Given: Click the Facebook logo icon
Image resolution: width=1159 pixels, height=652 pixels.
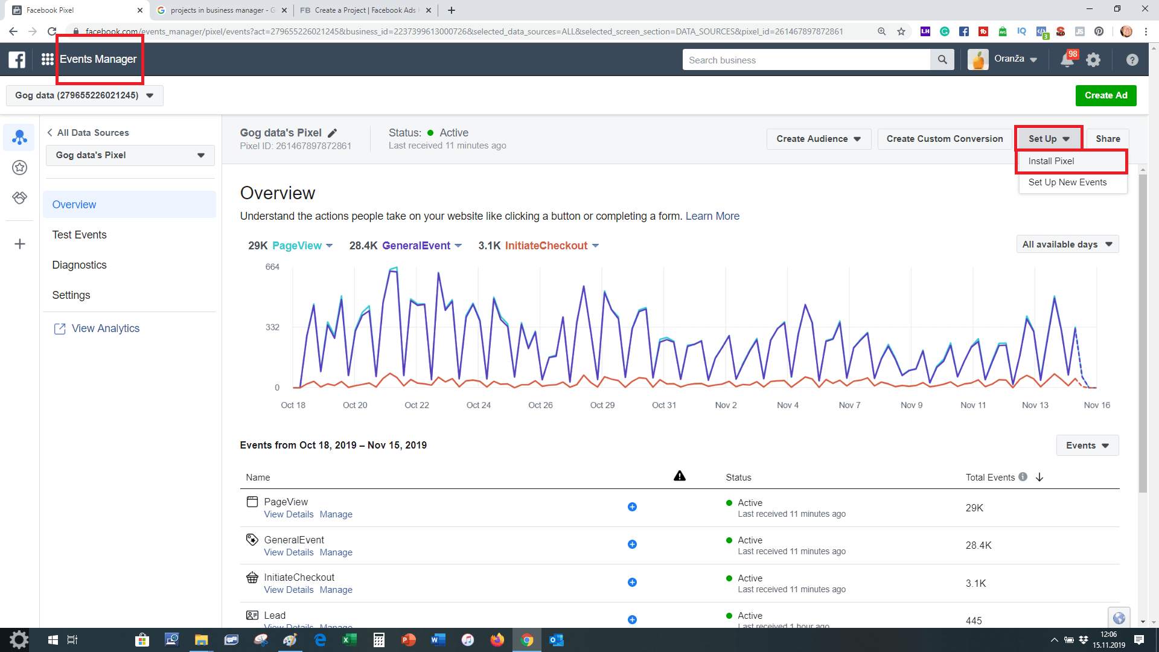Looking at the screenshot, I should click(x=17, y=59).
